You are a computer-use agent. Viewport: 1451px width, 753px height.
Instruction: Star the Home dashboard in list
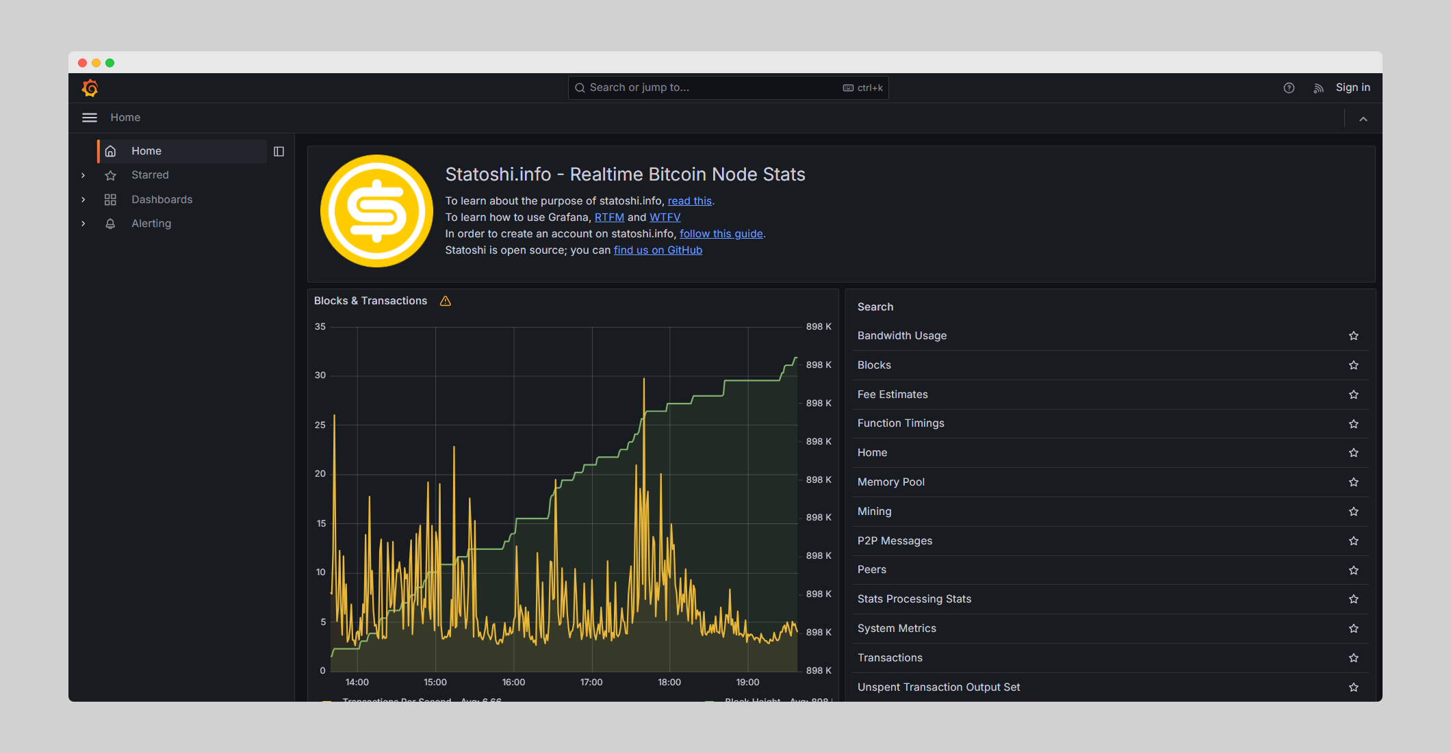[1353, 453]
